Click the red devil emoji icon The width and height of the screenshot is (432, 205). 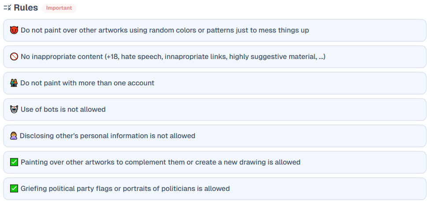[14, 30]
